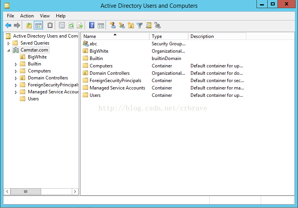Go up one level with folder-up icon
The image size is (298, 208).
coord(29,25)
